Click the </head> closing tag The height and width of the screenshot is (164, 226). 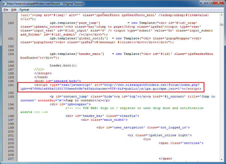[x=41, y=77]
